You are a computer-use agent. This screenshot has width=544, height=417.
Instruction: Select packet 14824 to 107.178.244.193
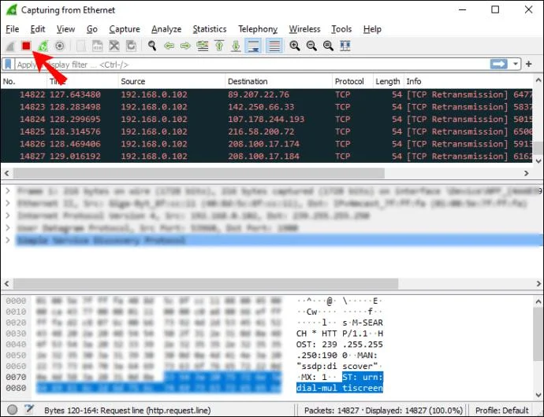266,119
